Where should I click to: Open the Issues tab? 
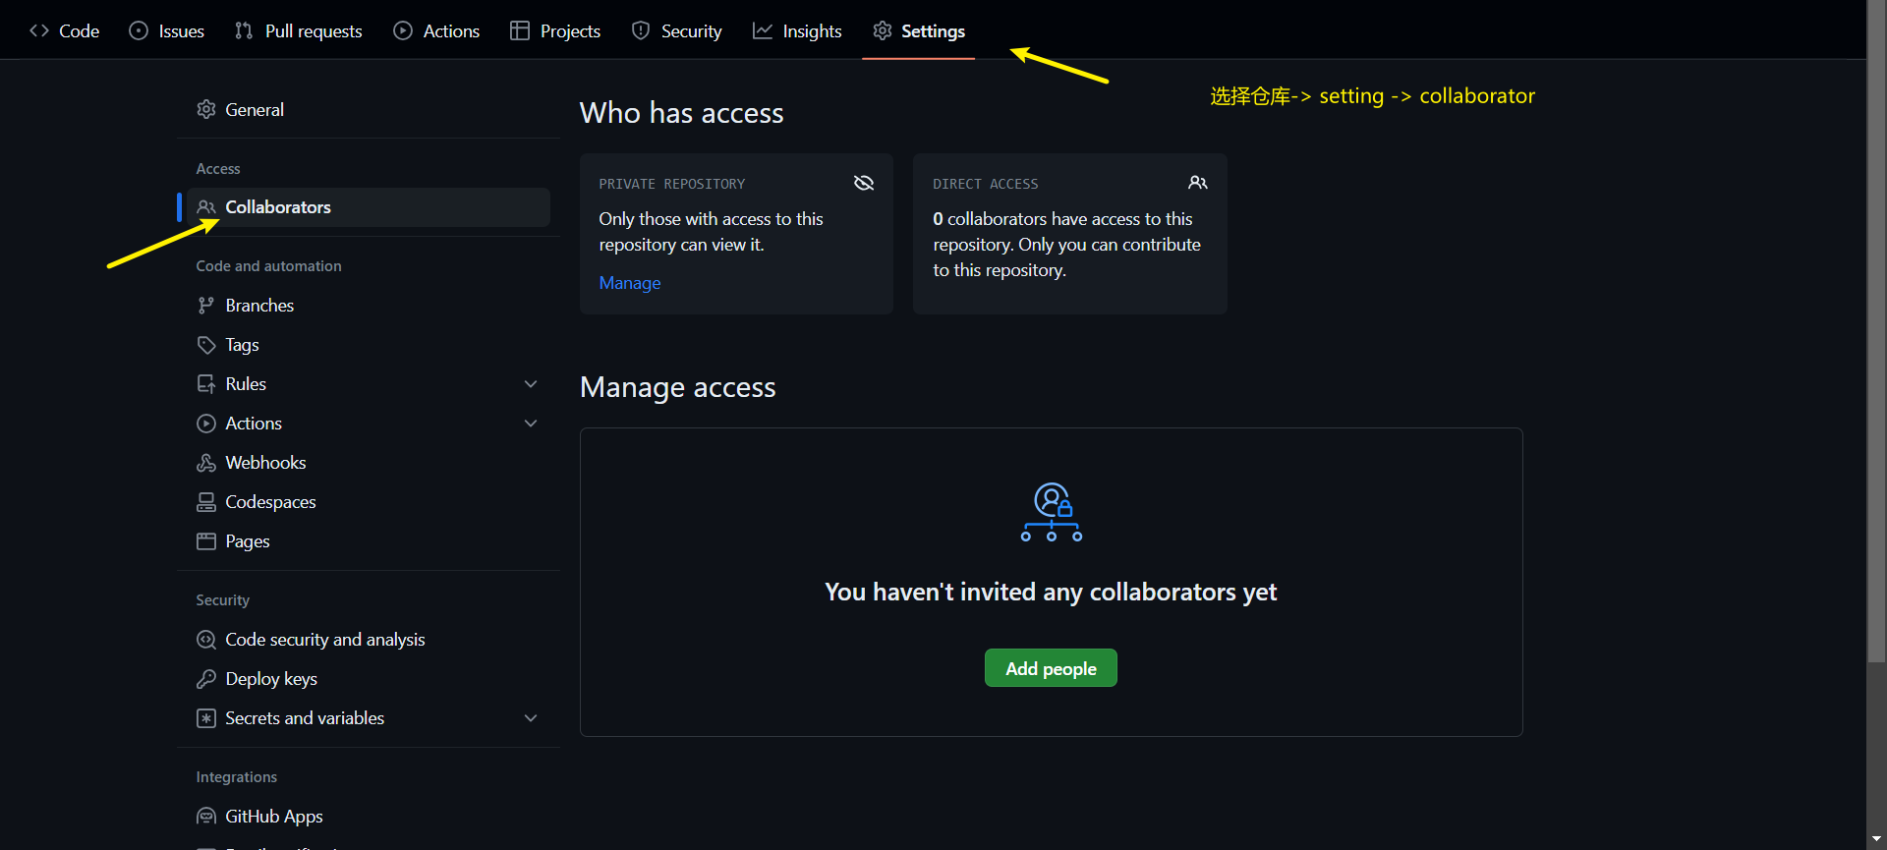coord(167,30)
